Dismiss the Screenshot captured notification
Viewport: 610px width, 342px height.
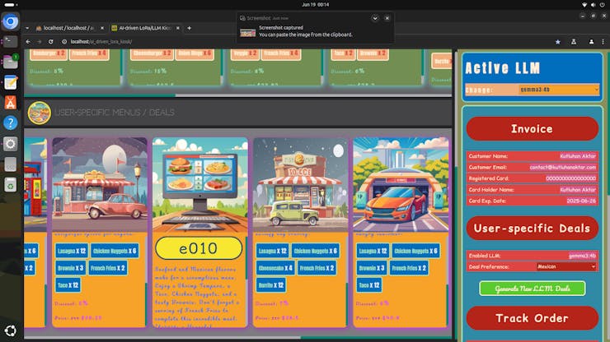387,18
